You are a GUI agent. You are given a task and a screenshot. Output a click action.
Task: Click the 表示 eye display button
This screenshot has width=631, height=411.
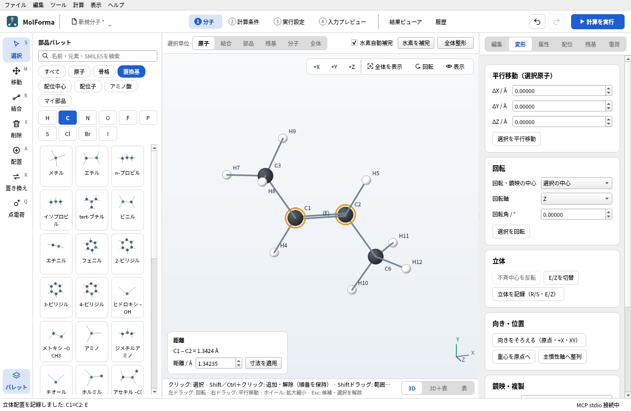(455, 67)
